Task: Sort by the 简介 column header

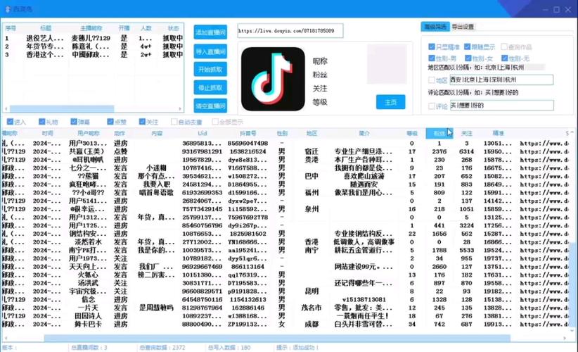Action: (364, 133)
